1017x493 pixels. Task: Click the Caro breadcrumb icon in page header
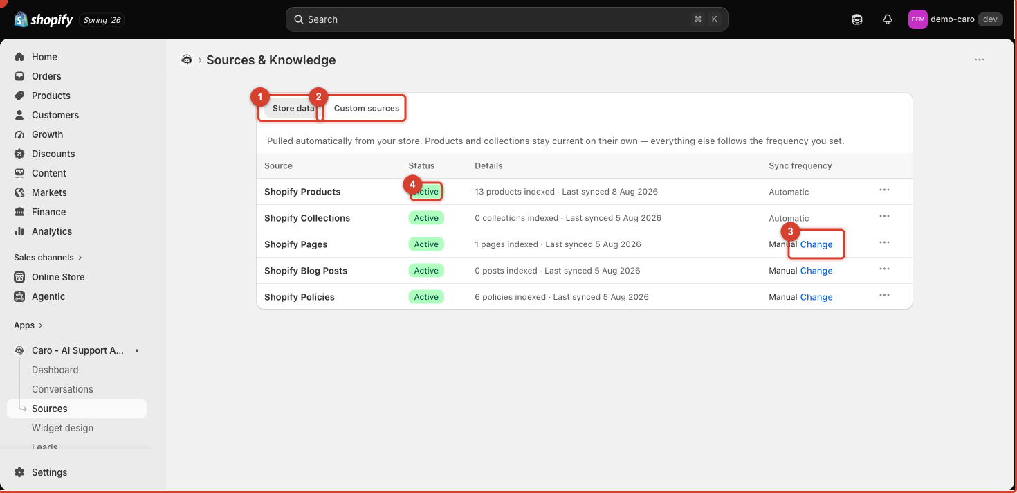pos(187,60)
